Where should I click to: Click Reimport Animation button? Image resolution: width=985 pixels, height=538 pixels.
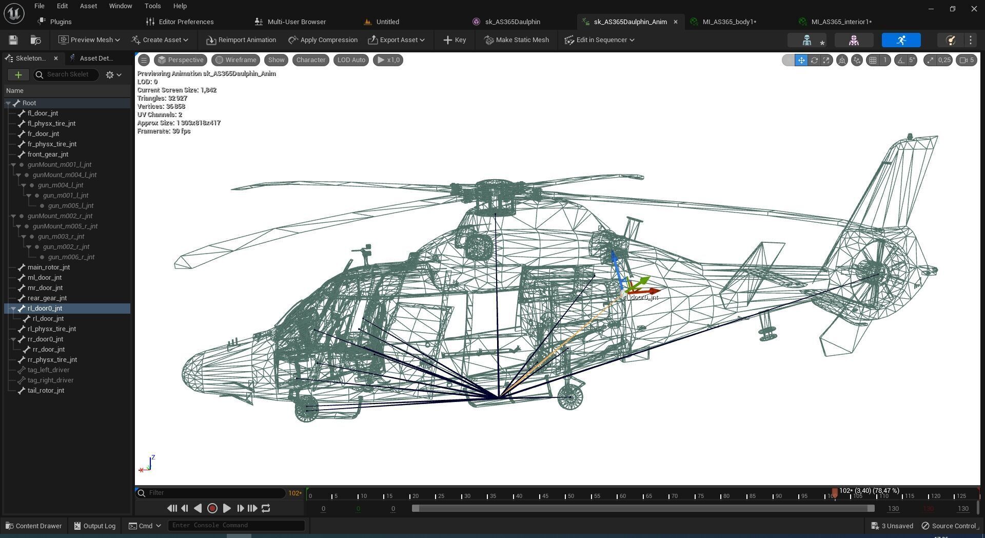click(x=241, y=40)
